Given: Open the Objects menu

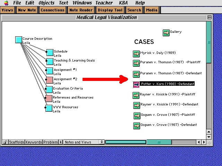Looking at the screenshot, I should pos(46,3).
